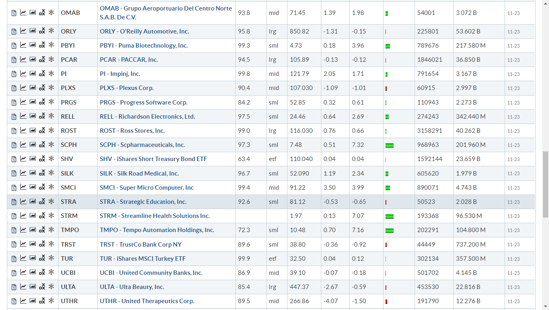Open the line chart icon for OMAB

coord(23,13)
